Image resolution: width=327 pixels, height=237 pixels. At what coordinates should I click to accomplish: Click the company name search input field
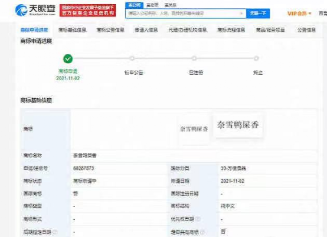184,14
